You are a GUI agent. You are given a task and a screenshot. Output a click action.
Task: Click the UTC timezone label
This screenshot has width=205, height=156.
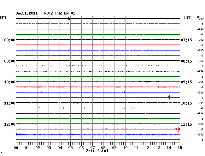187,18
